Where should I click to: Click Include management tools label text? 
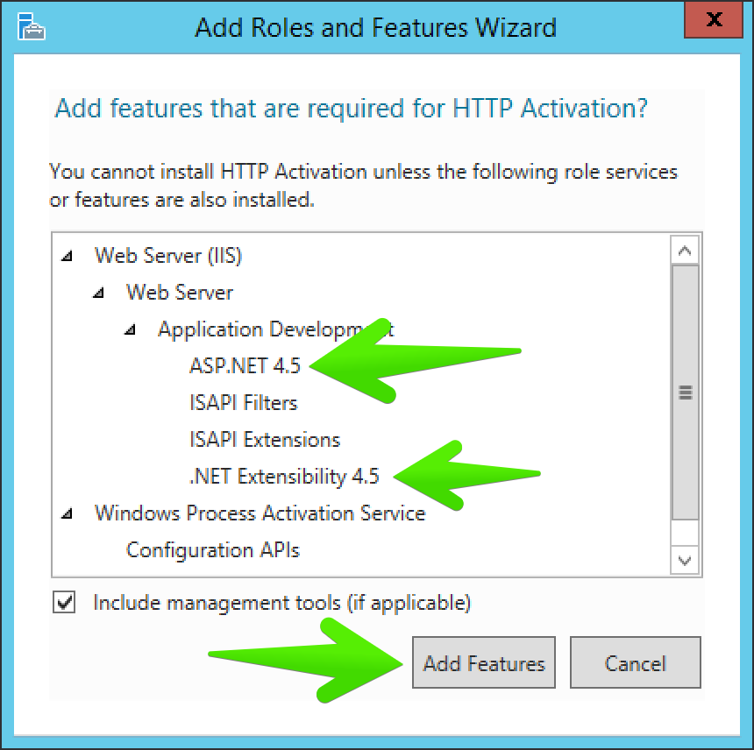[281, 603]
